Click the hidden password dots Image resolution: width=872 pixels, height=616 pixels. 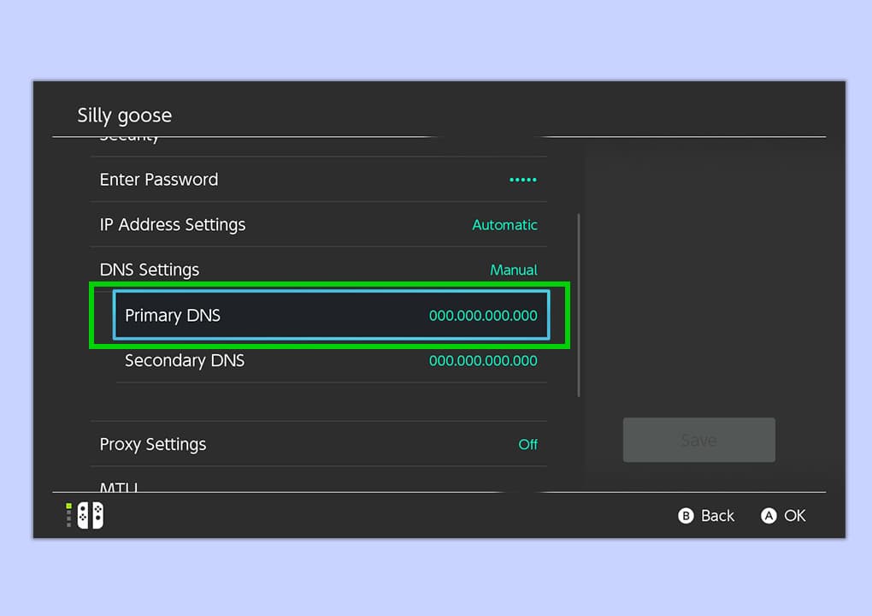coord(522,180)
